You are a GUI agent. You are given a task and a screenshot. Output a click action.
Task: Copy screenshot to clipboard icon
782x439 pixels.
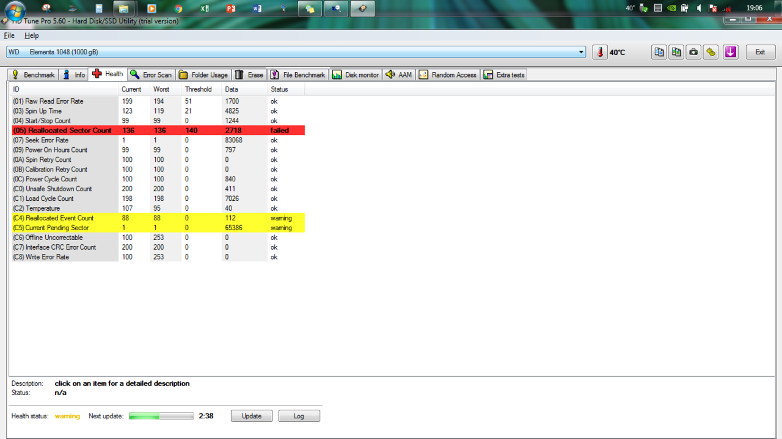point(676,53)
